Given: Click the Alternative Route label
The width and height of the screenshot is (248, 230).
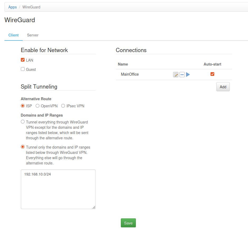Looking at the screenshot, I should [36, 99].
